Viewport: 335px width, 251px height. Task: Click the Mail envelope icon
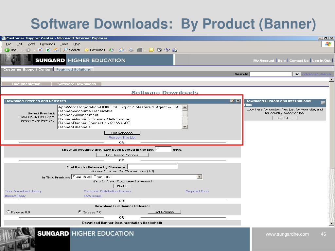pyautogui.click(x=121, y=50)
